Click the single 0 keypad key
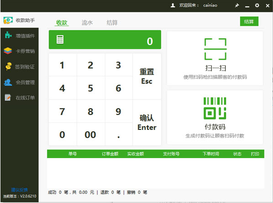The image size is (273, 203). (x=62, y=134)
